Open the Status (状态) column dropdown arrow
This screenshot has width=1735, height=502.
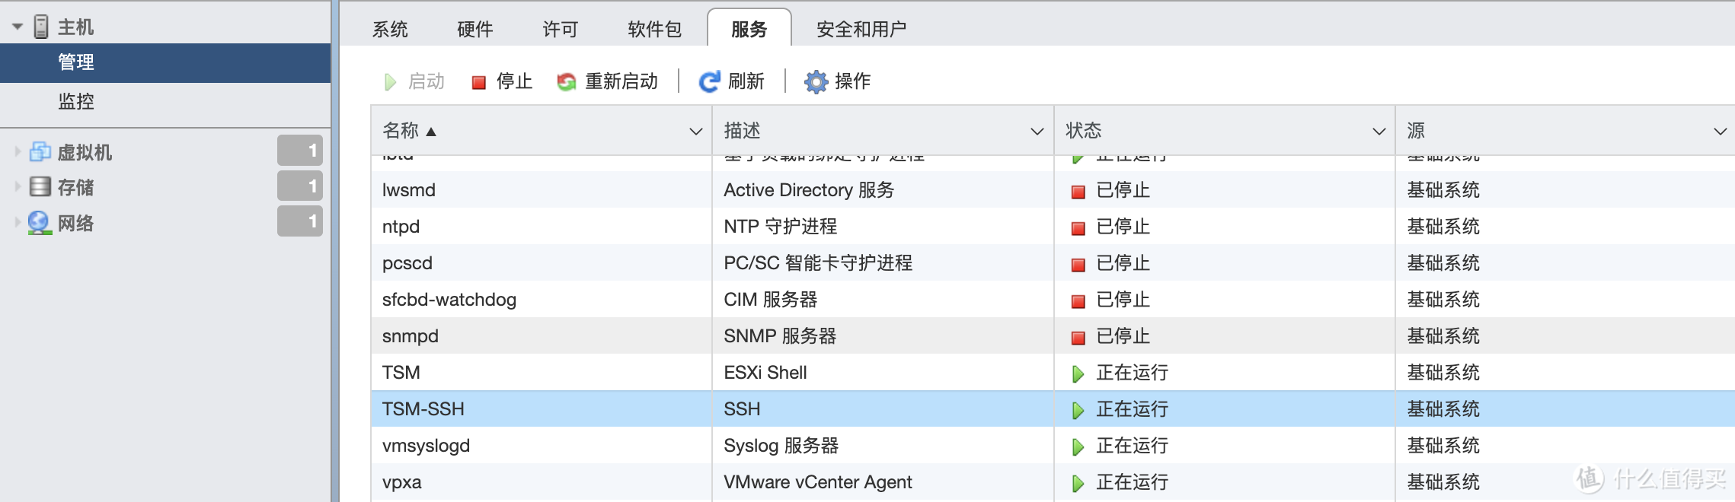1379,132
